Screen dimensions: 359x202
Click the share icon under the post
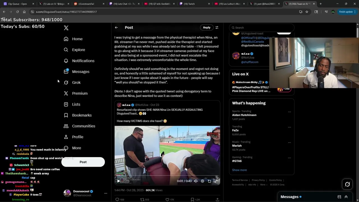click(217, 199)
